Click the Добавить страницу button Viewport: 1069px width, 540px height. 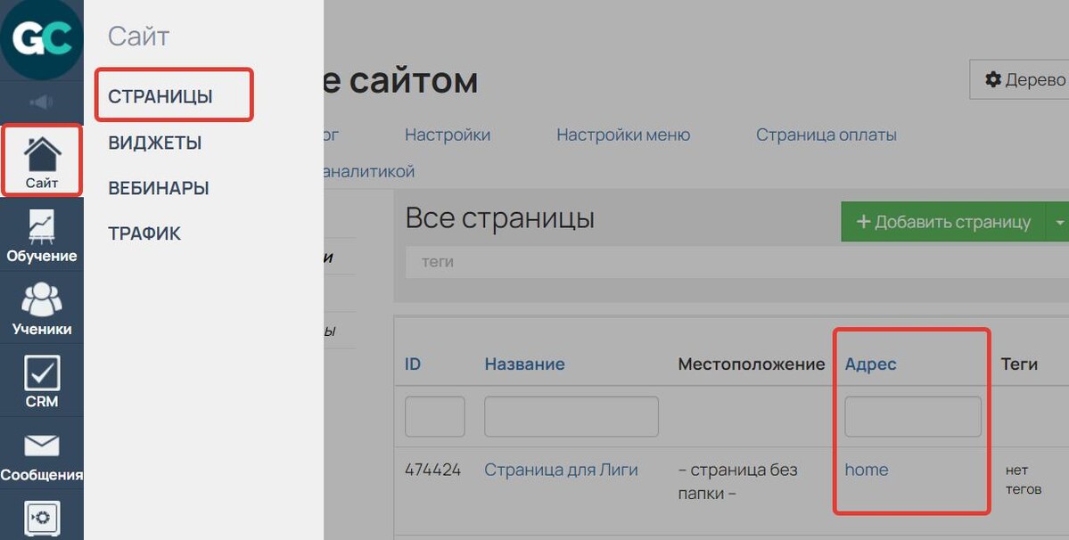click(x=943, y=221)
